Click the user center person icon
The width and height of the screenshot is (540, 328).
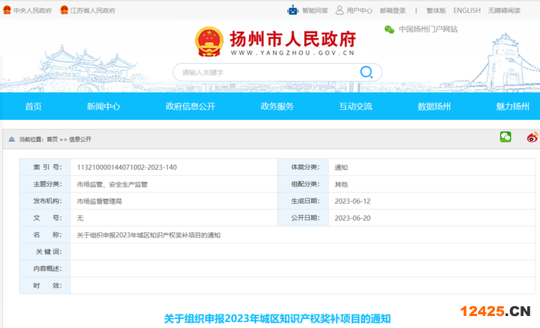pos(340,10)
